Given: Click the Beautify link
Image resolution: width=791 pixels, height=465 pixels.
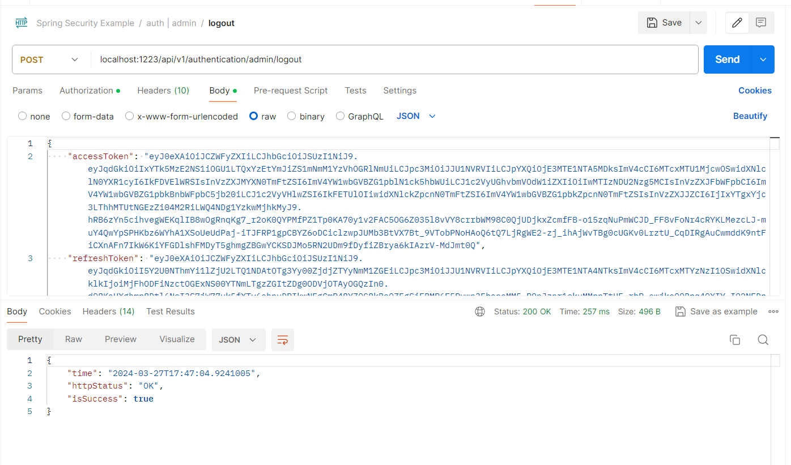Looking at the screenshot, I should 750,116.
